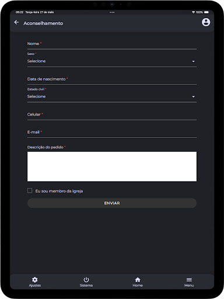The width and height of the screenshot is (224, 299).
Task: Click the Aconselhamento page title
Action: click(x=43, y=23)
